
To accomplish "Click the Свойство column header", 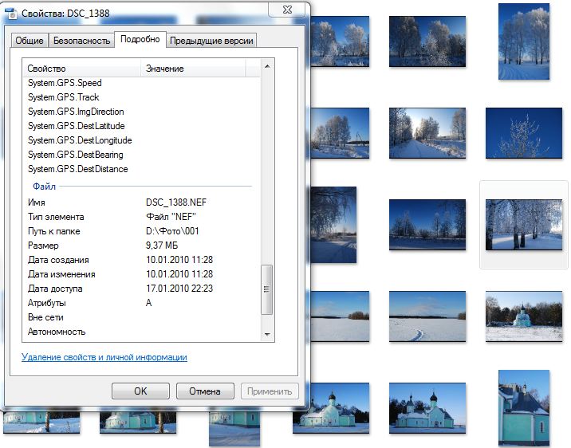I will [x=82, y=69].
